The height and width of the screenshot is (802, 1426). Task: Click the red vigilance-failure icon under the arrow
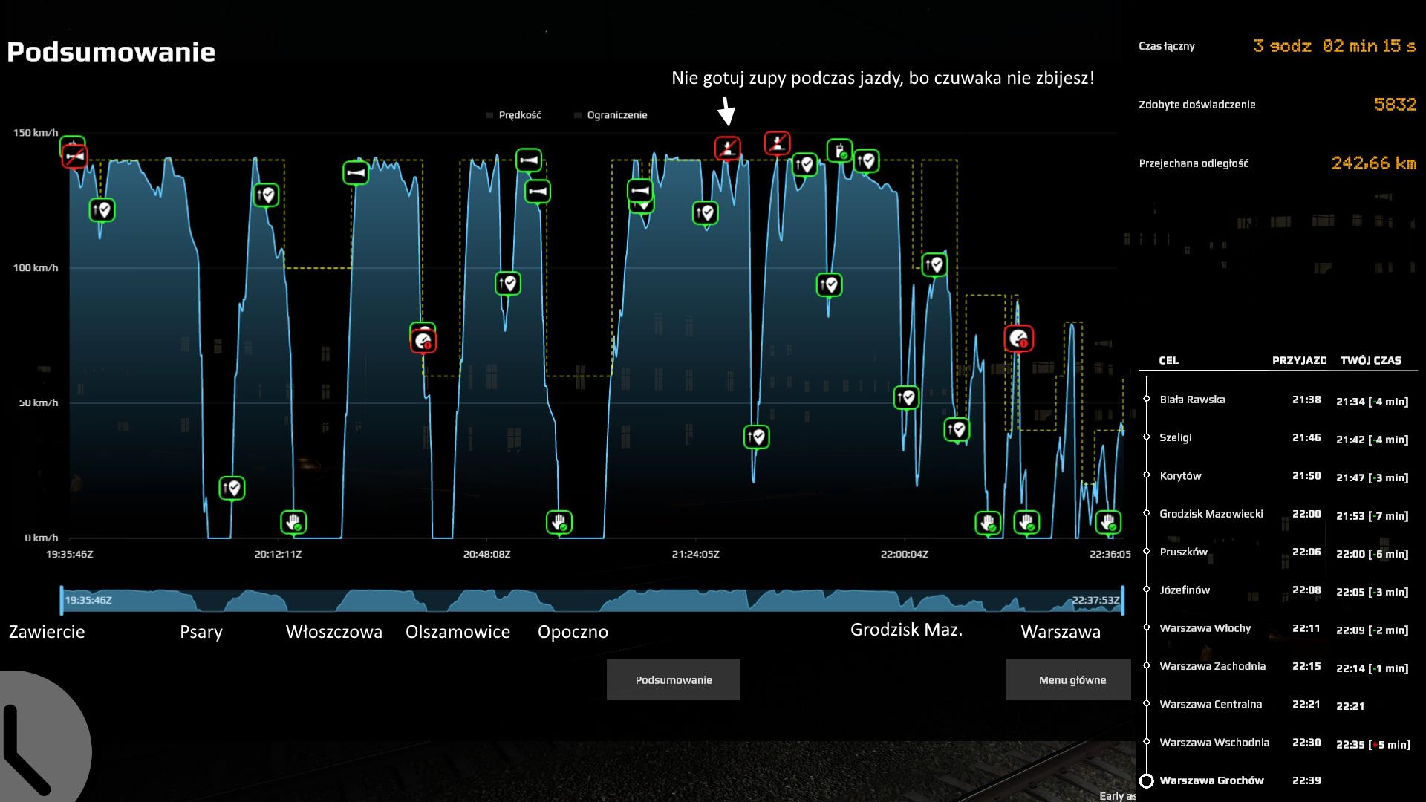coord(727,148)
